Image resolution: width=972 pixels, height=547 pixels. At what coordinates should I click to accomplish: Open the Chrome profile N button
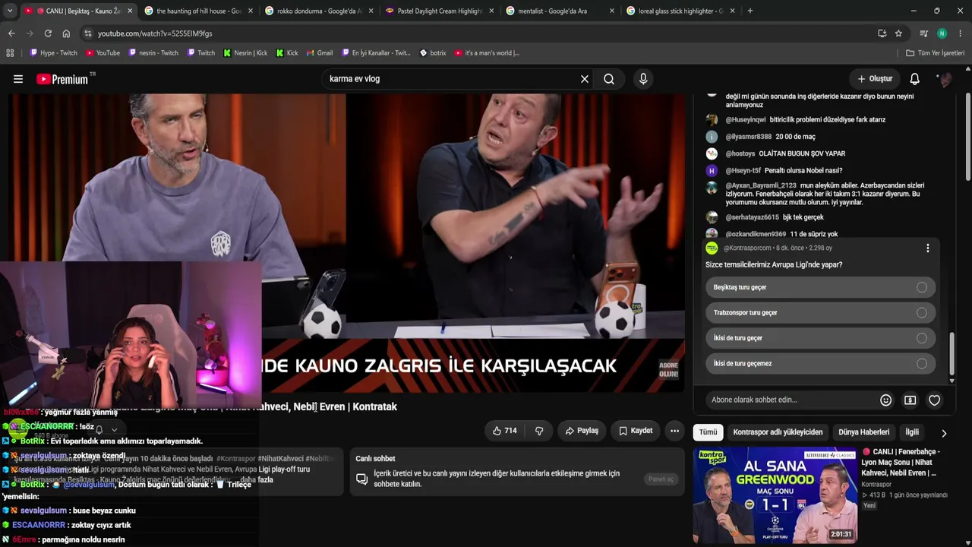point(942,33)
